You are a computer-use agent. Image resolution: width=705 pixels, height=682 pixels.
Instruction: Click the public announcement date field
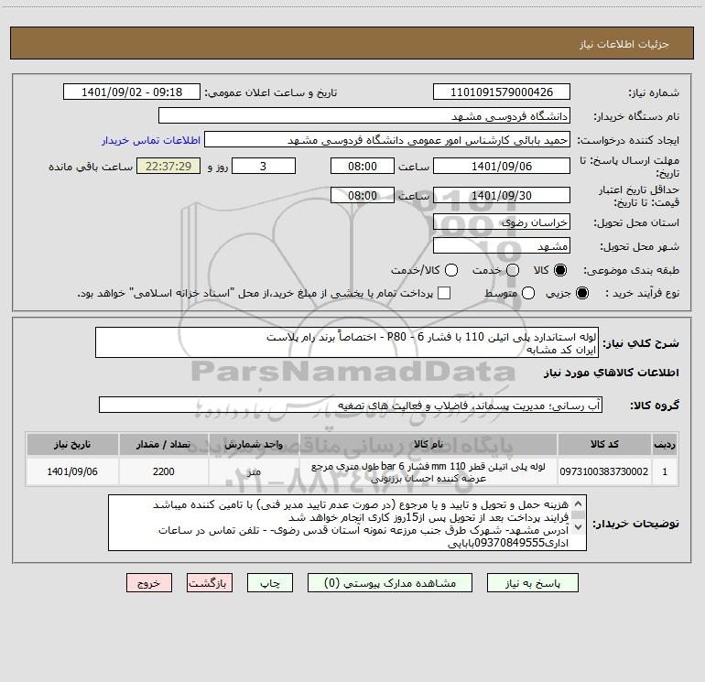[132, 92]
